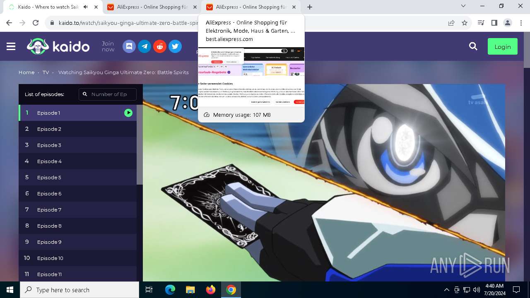Viewport: 530px width, 298px height.
Task: Select Episode 7 in the list
Action: [77, 209]
